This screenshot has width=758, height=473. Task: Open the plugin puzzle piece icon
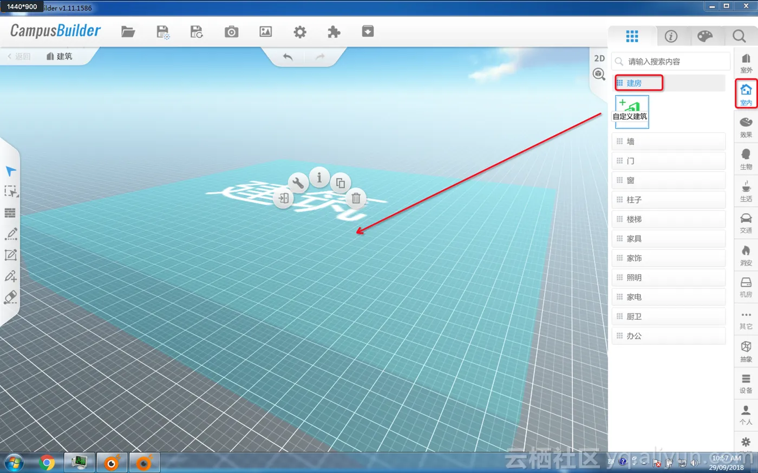click(x=334, y=32)
